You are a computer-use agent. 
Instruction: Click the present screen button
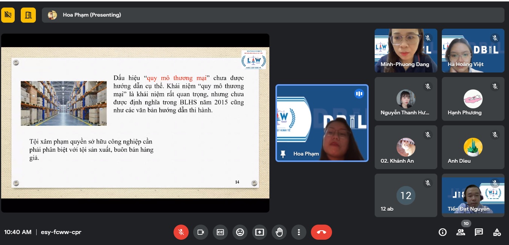260,232
